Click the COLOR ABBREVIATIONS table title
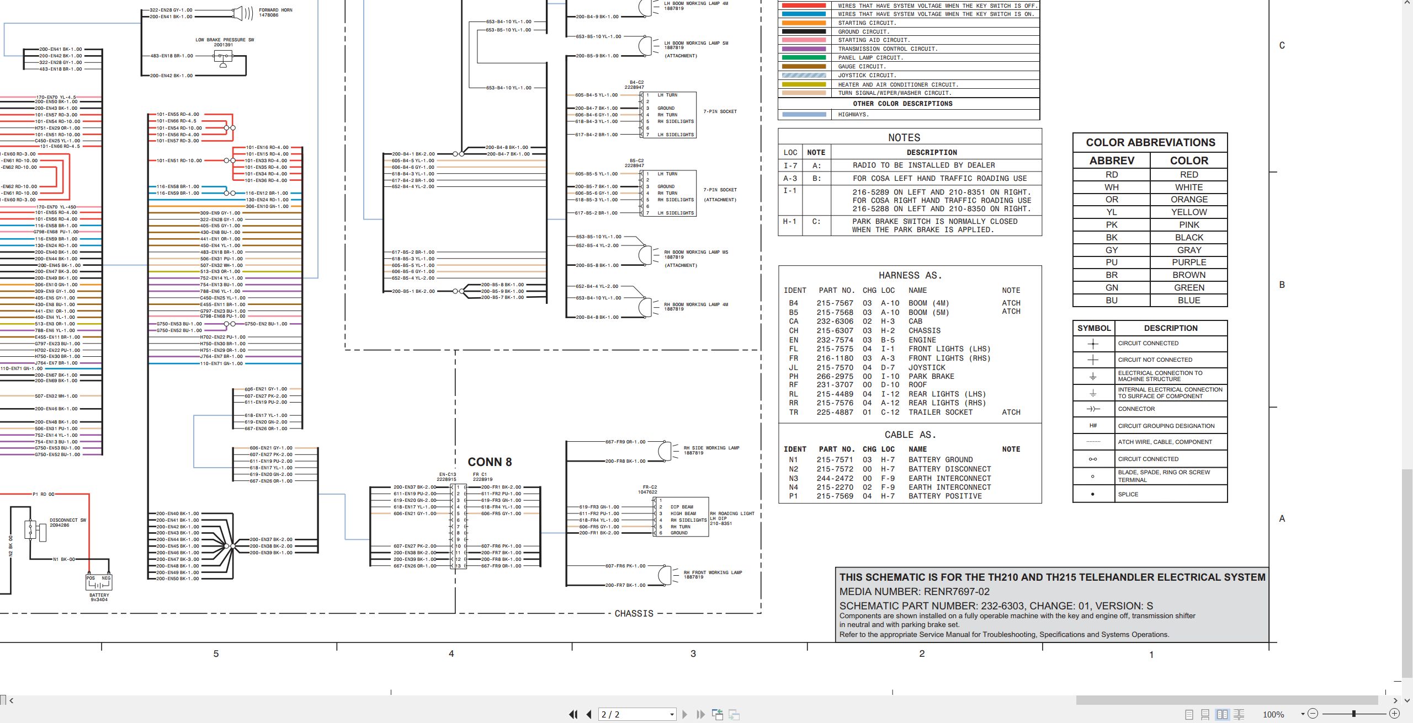This screenshot has width=1413, height=723. [1150, 142]
